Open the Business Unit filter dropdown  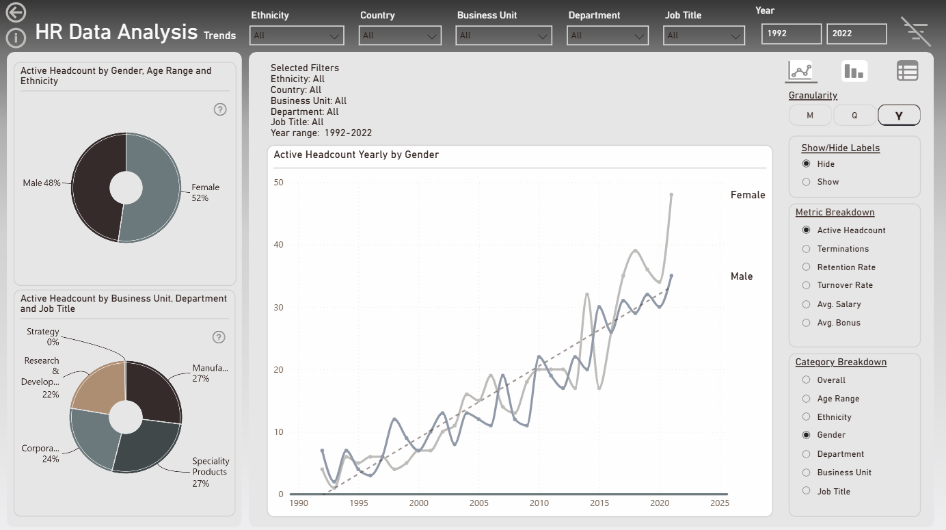(503, 36)
